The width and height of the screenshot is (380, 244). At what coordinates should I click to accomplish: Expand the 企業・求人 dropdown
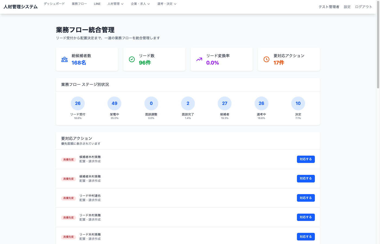140,4
